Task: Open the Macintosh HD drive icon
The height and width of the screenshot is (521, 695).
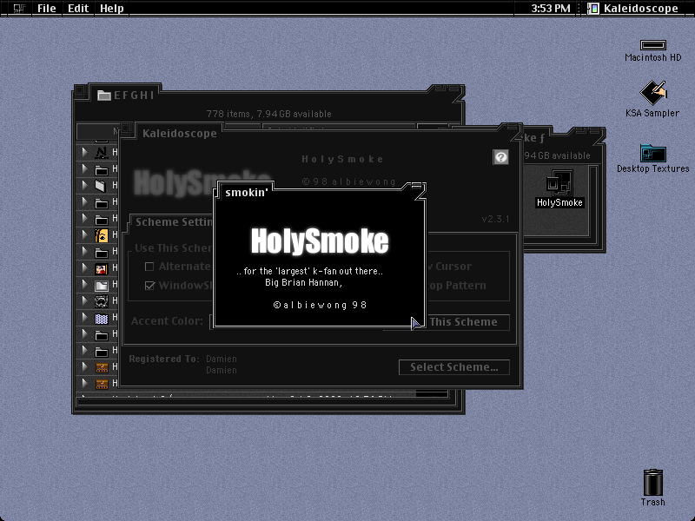Action: 653,45
